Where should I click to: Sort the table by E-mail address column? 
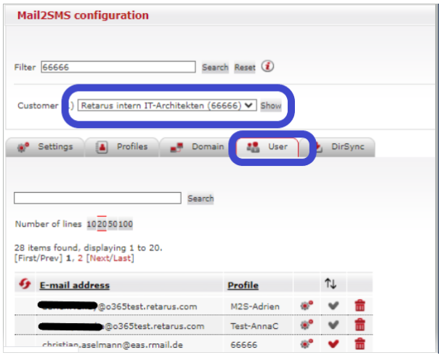pyautogui.click(x=75, y=285)
